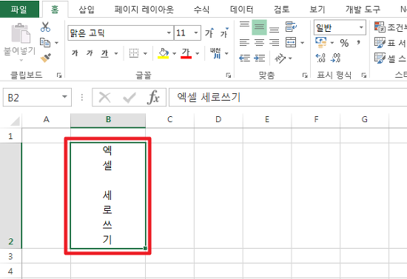Align text left
This screenshot has width=407, height=279.
244,42
